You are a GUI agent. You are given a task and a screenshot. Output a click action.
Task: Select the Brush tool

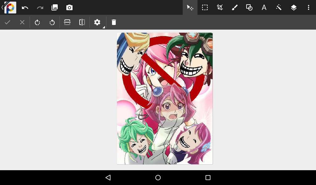[x=235, y=7]
